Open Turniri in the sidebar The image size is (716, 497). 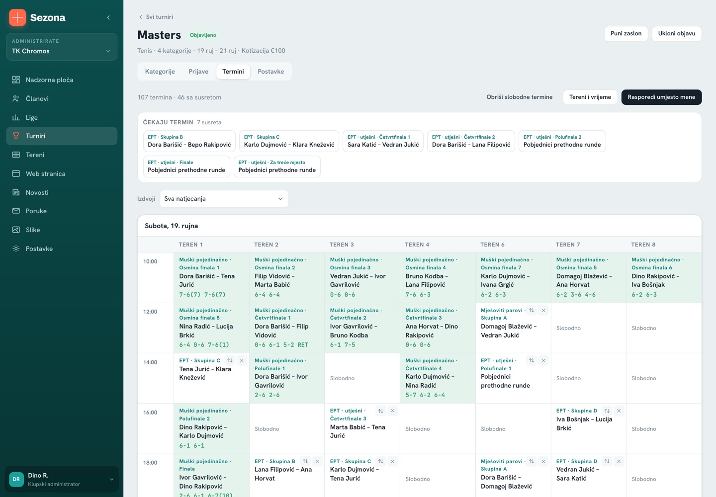(62, 136)
